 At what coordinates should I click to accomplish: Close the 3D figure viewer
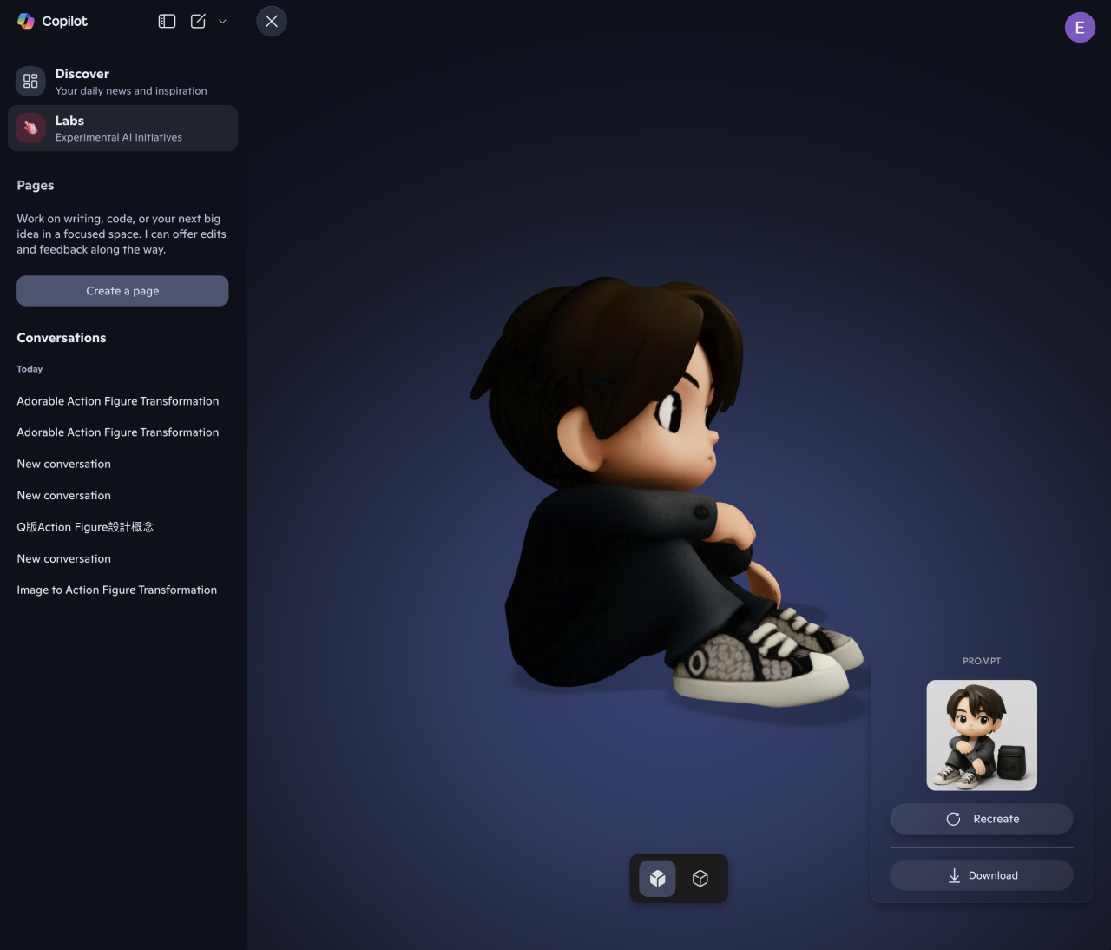pos(271,21)
